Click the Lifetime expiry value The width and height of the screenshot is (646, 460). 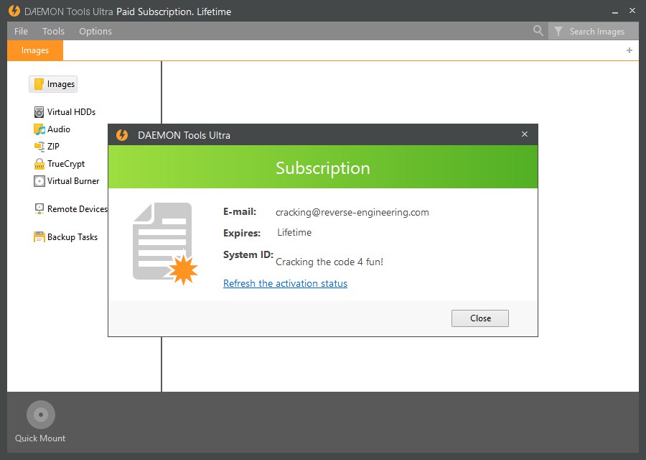(294, 233)
